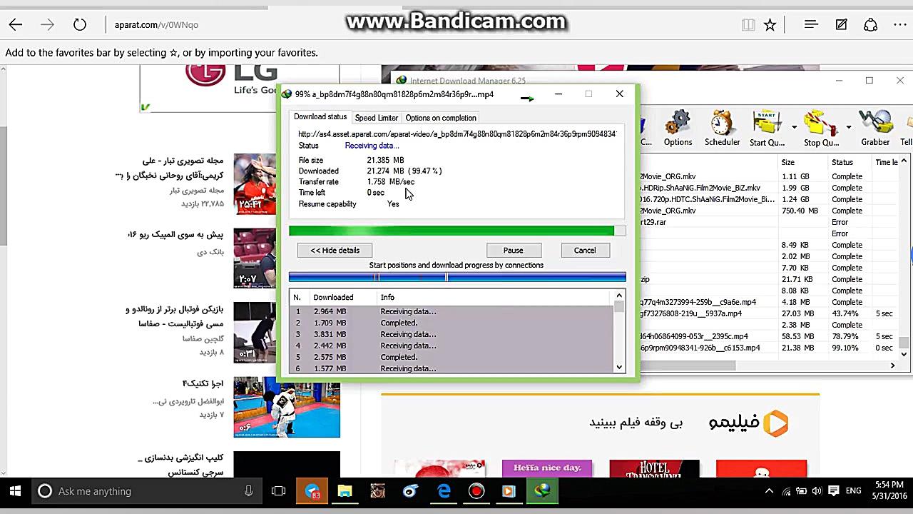Collapse the connections list scroll arrow

[618, 295]
